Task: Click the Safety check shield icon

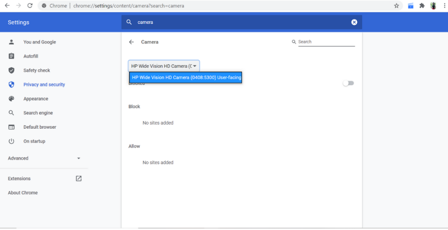Action: point(11,70)
